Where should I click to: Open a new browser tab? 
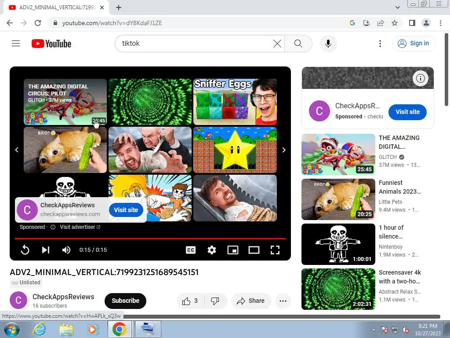tap(119, 7)
